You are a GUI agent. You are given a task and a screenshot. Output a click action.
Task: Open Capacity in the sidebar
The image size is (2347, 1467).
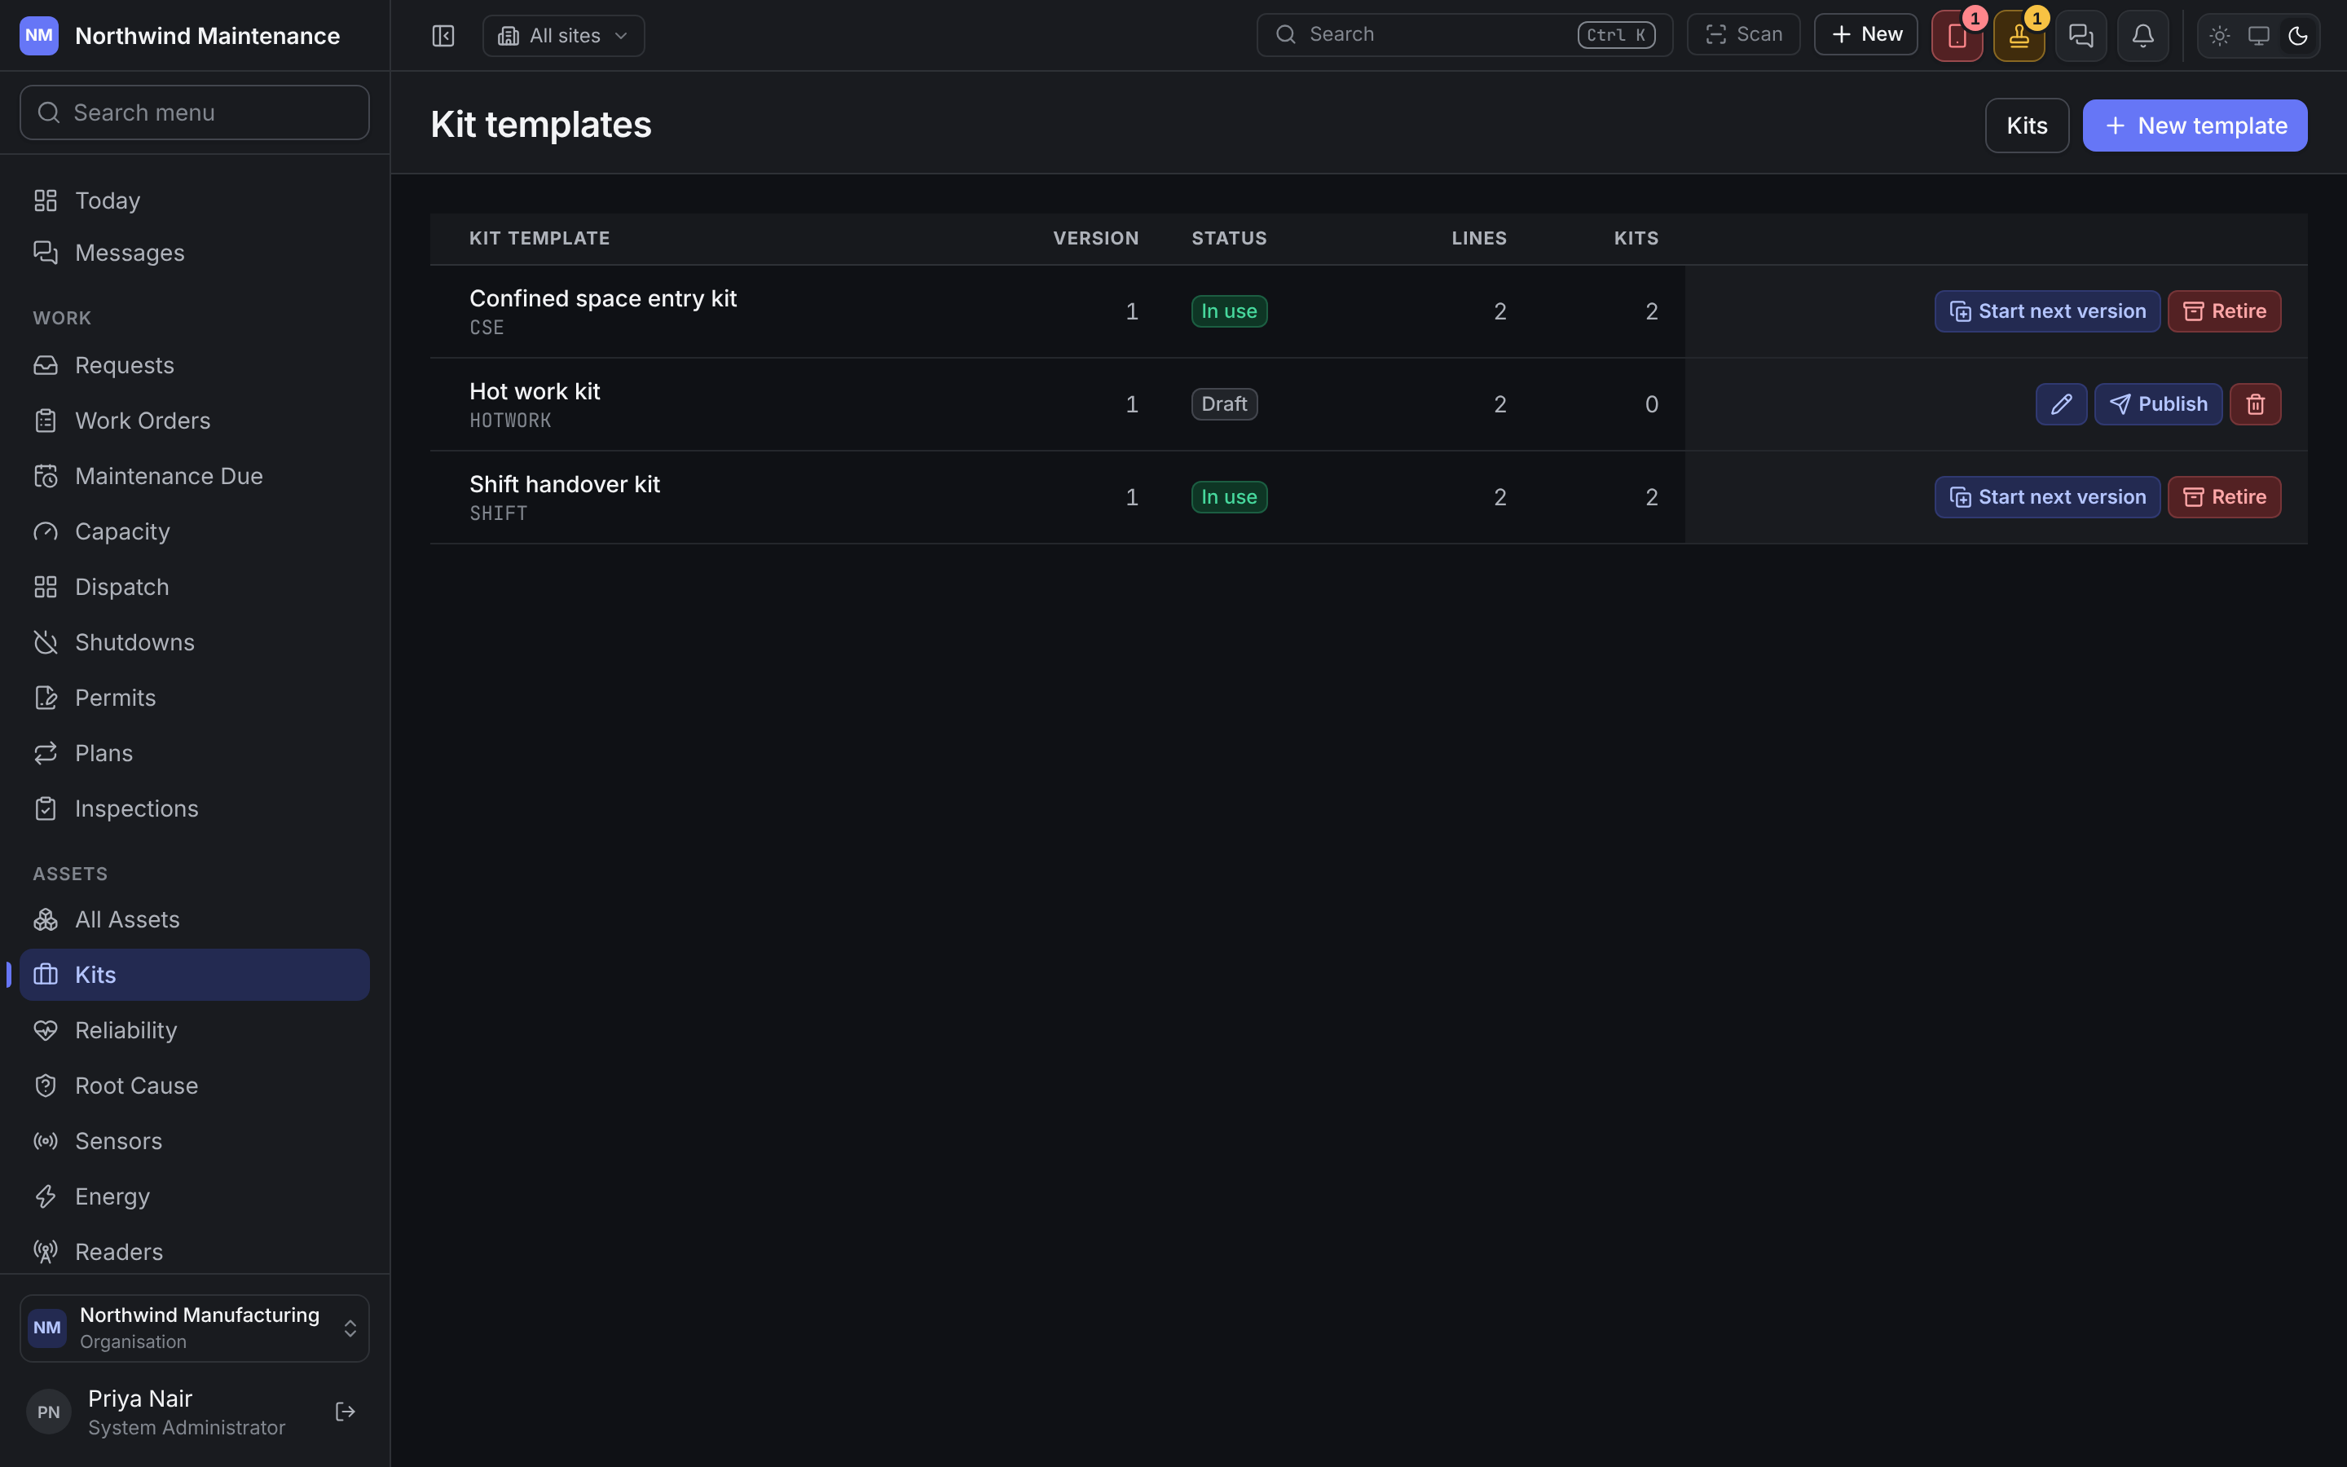click(x=195, y=531)
